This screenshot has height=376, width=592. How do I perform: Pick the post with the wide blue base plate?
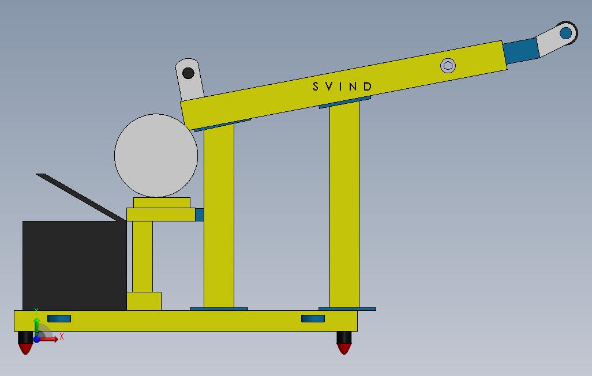[344, 205]
